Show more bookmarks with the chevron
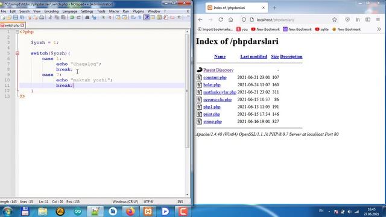386x217 pixels. point(379,30)
